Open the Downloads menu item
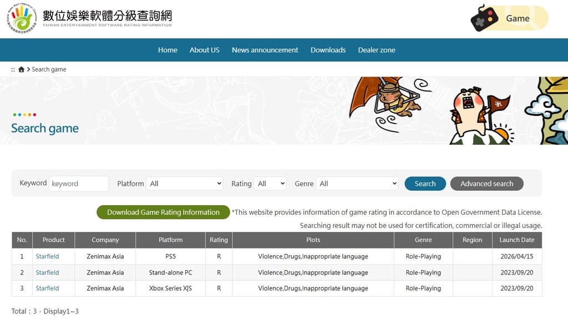 328,50
